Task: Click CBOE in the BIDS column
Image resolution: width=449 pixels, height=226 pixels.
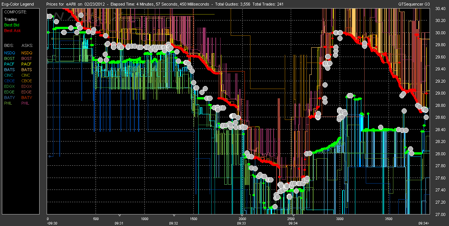Action: tap(10, 81)
